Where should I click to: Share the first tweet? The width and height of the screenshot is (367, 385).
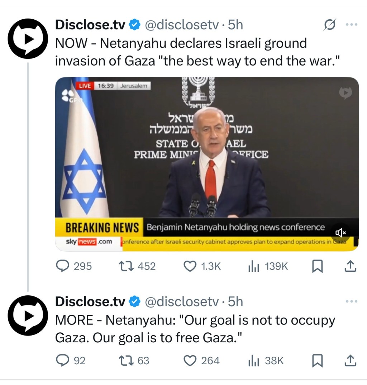click(350, 266)
